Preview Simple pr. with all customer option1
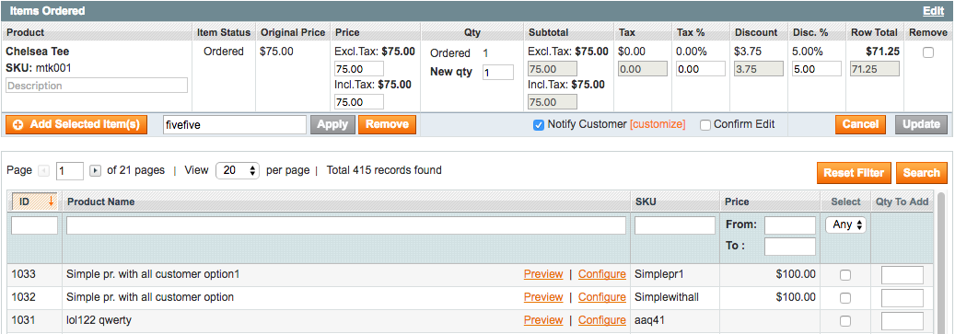The height and width of the screenshot is (334, 955). pyautogui.click(x=543, y=274)
